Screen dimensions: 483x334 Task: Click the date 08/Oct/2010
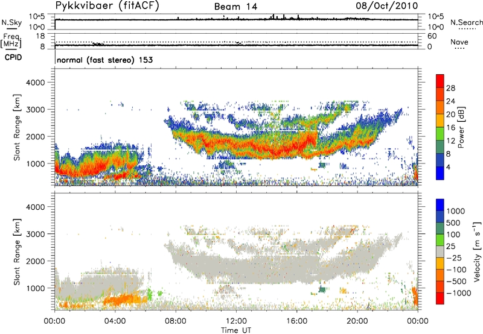pos(387,6)
